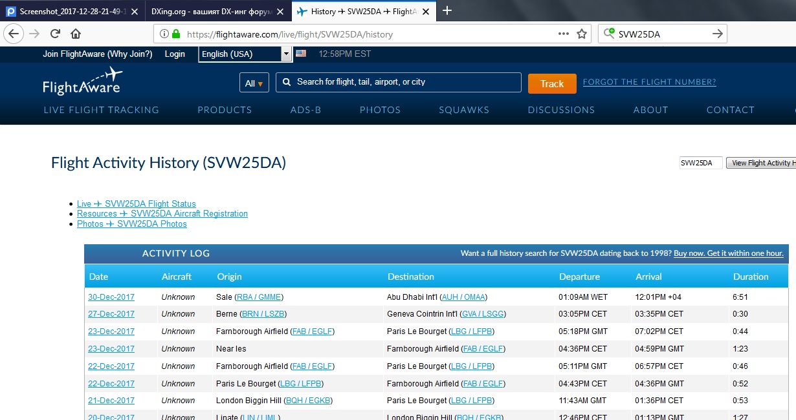
Task: Click the 12:58PM EST clock text
Action: point(345,54)
